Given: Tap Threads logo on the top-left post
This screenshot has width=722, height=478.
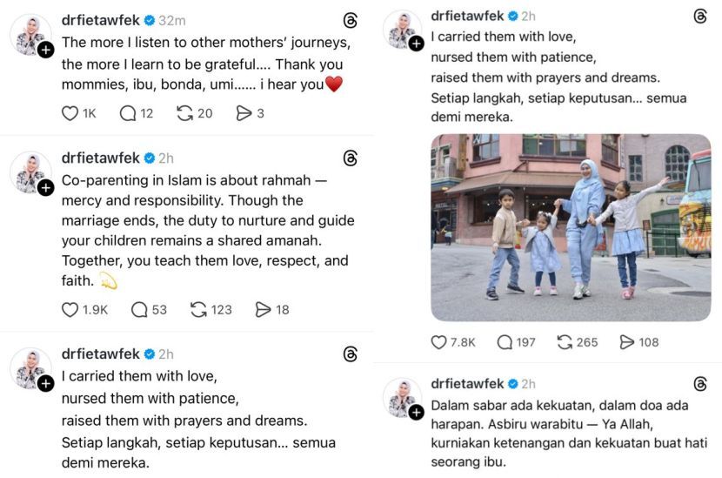Looking at the screenshot, I should [351, 20].
